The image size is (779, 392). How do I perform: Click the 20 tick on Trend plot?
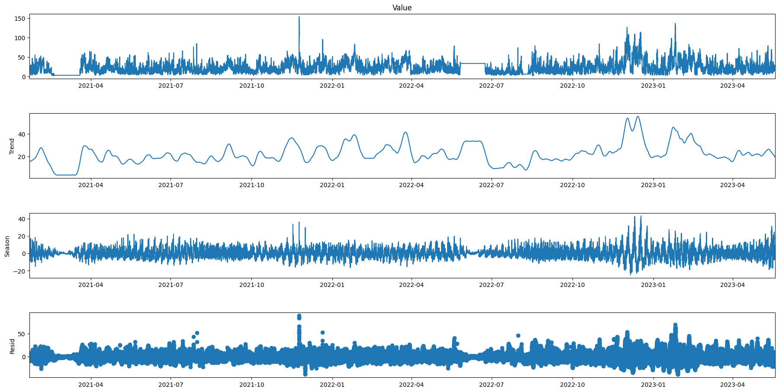[x=23, y=157]
